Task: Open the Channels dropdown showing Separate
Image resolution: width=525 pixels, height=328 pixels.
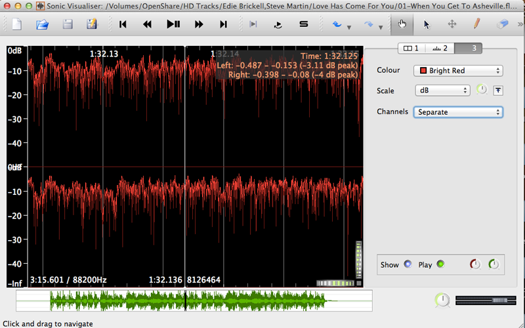Action: click(458, 112)
